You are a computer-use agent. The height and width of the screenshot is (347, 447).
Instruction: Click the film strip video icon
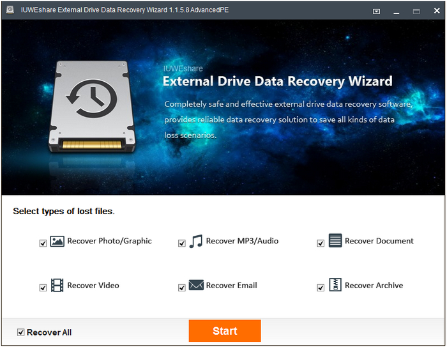point(57,286)
